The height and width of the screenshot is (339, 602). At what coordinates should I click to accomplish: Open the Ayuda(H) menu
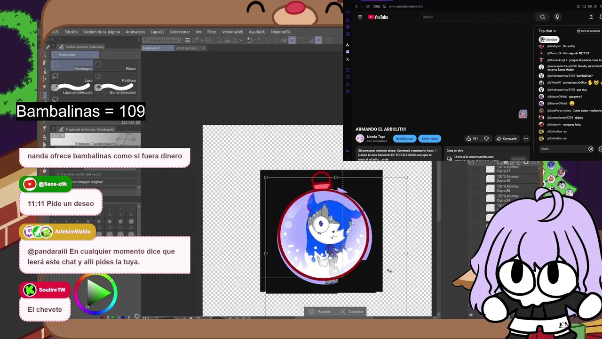pyautogui.click(x=257, y=32)
